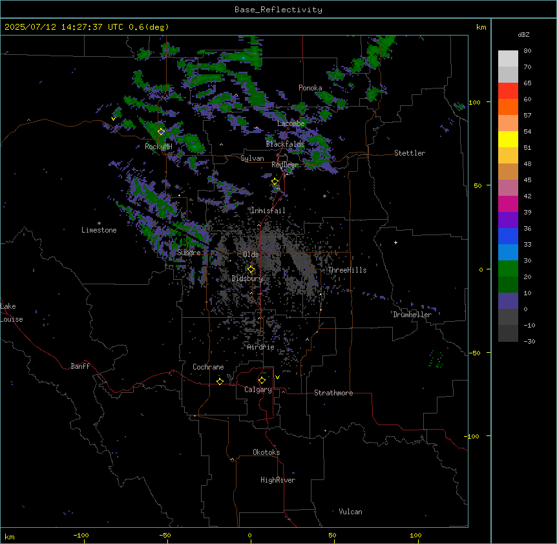Screen dimensions: 557x544
Task: Select the Blackfalds label
Action: [285, 144]
